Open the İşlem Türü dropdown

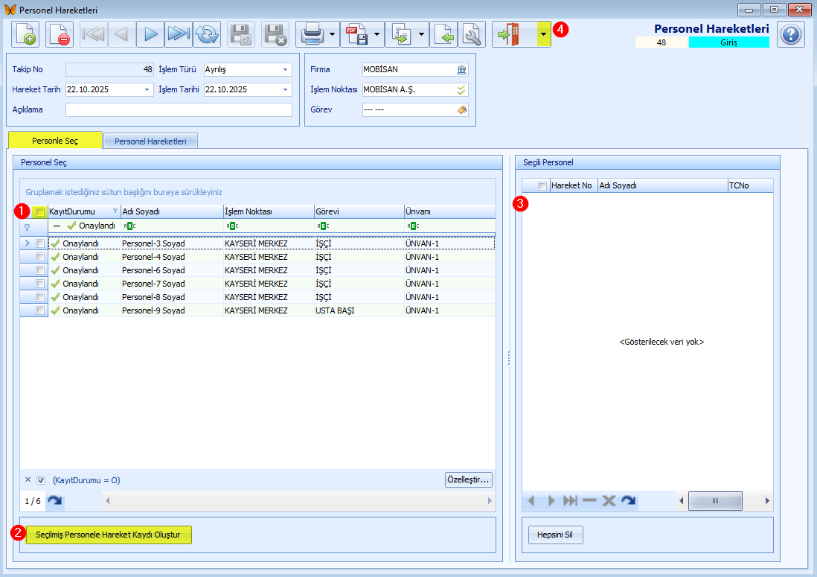click(286, 70)
